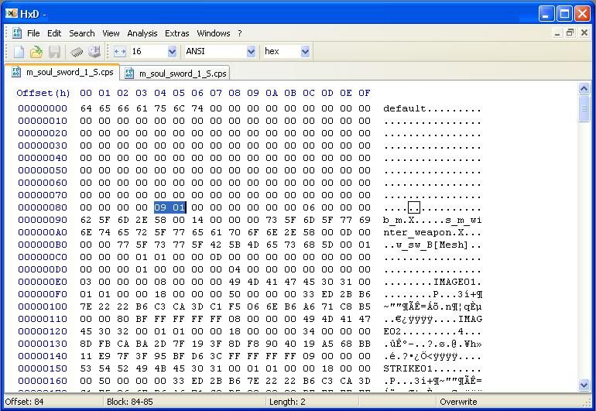Open the Extras menu
The width and height of the screenshot is (596, 411).
pyautogui.click(x=176, y=33)
